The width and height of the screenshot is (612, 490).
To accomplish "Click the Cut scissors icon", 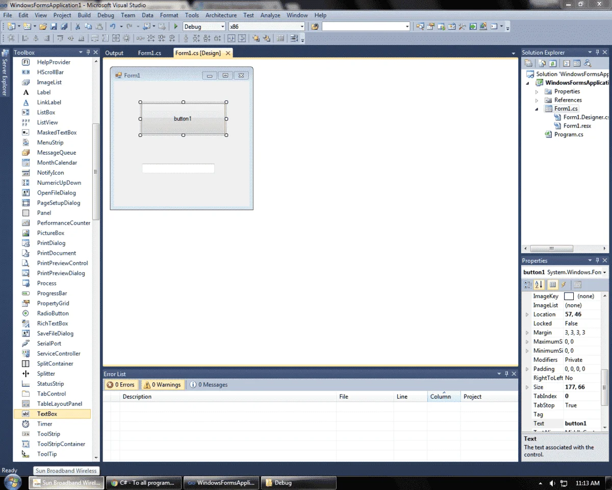I will (78, 27).
